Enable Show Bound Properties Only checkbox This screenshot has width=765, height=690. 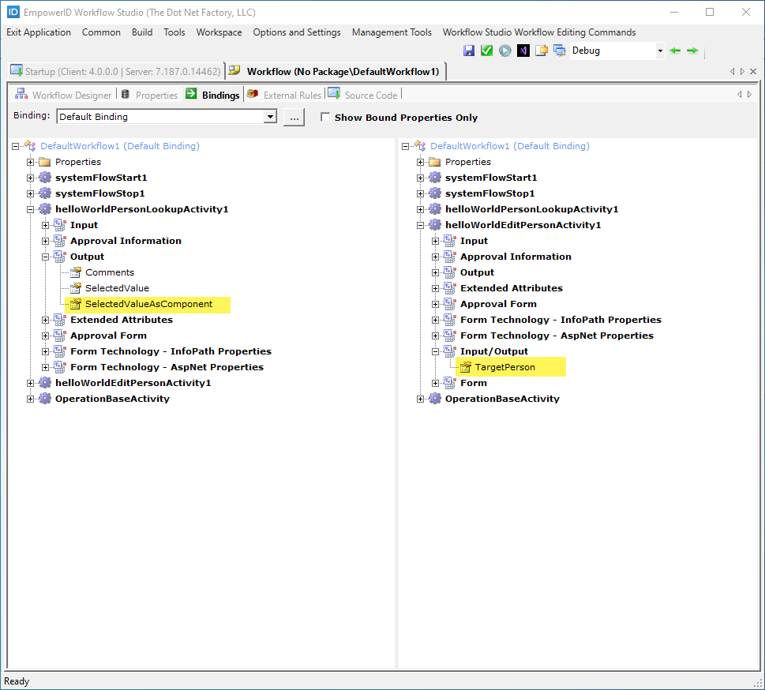[x=325, y=118]
